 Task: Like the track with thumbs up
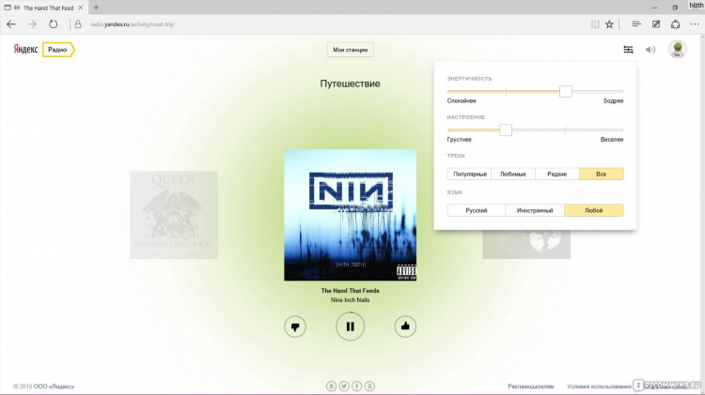tap(405, 327)
